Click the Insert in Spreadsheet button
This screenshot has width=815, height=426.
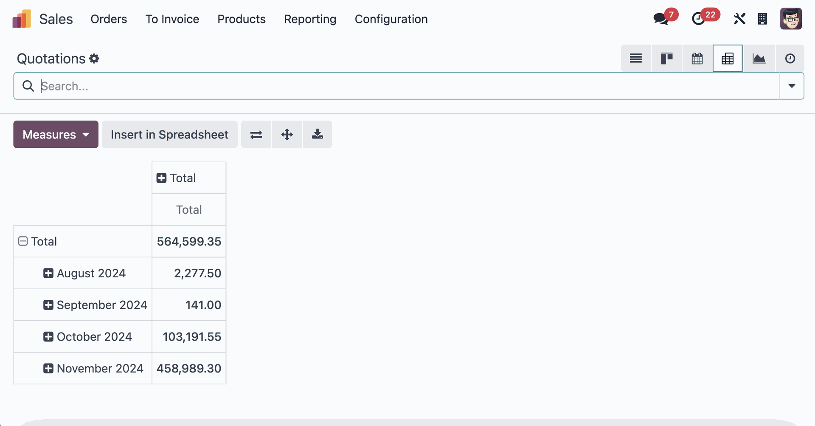point(169,134)
